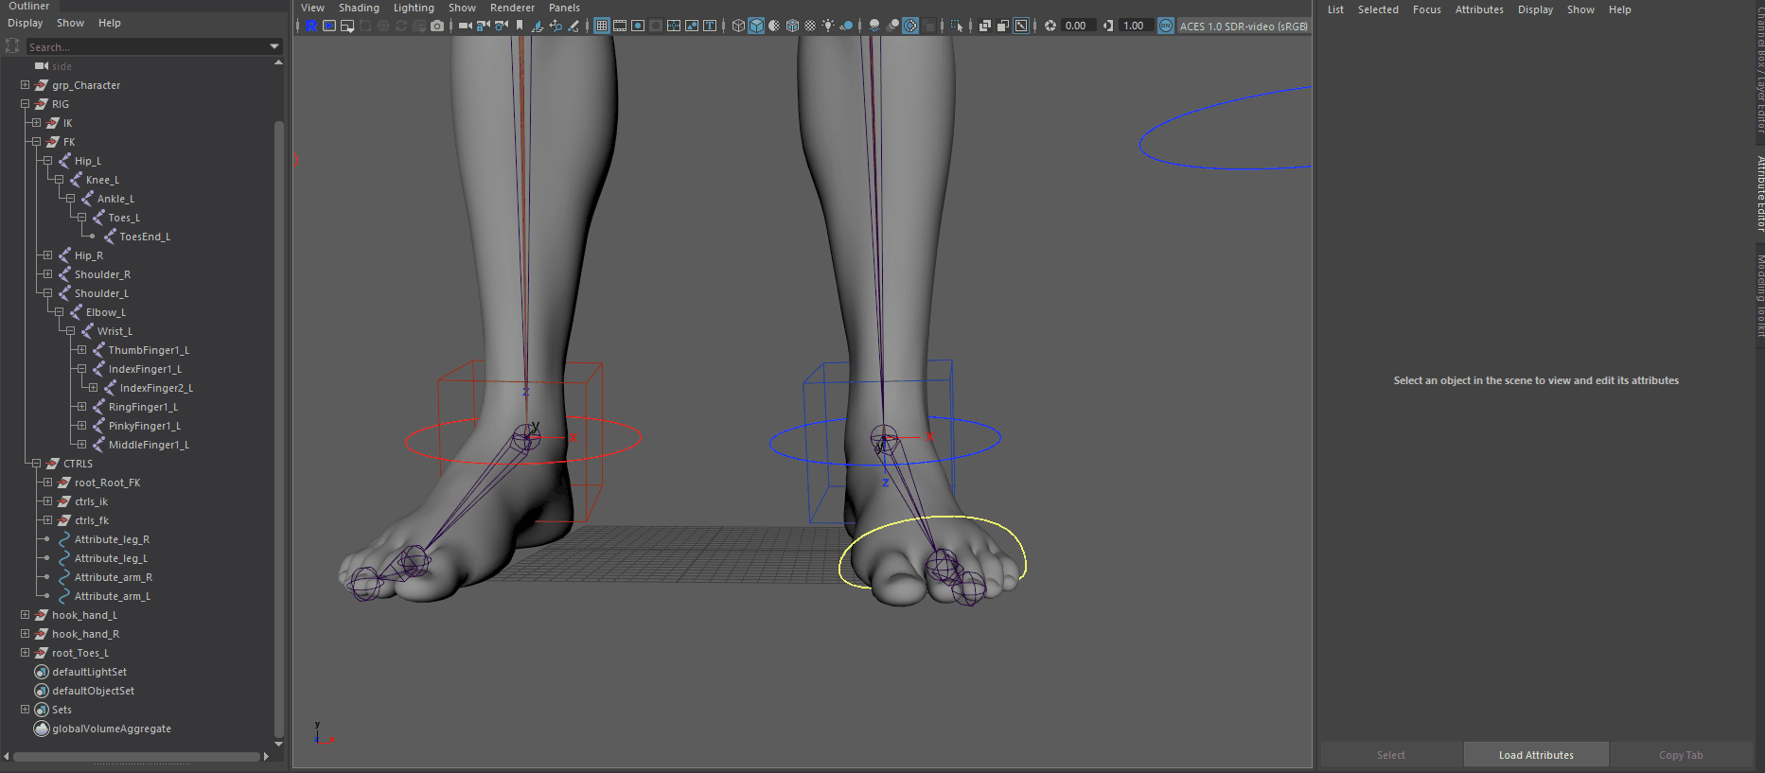Open Attribute Editor Focus menu

[x=1426, y=9]
